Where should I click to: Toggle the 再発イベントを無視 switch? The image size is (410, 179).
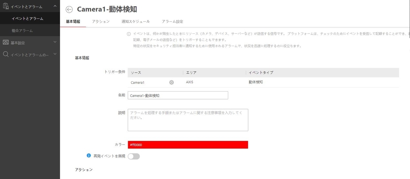pyautogui.click(x=134, y=156)
